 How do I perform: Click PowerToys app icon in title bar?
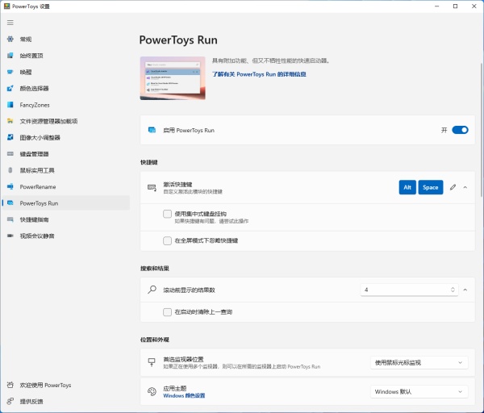pyautogui.click(x=6, y=6)
